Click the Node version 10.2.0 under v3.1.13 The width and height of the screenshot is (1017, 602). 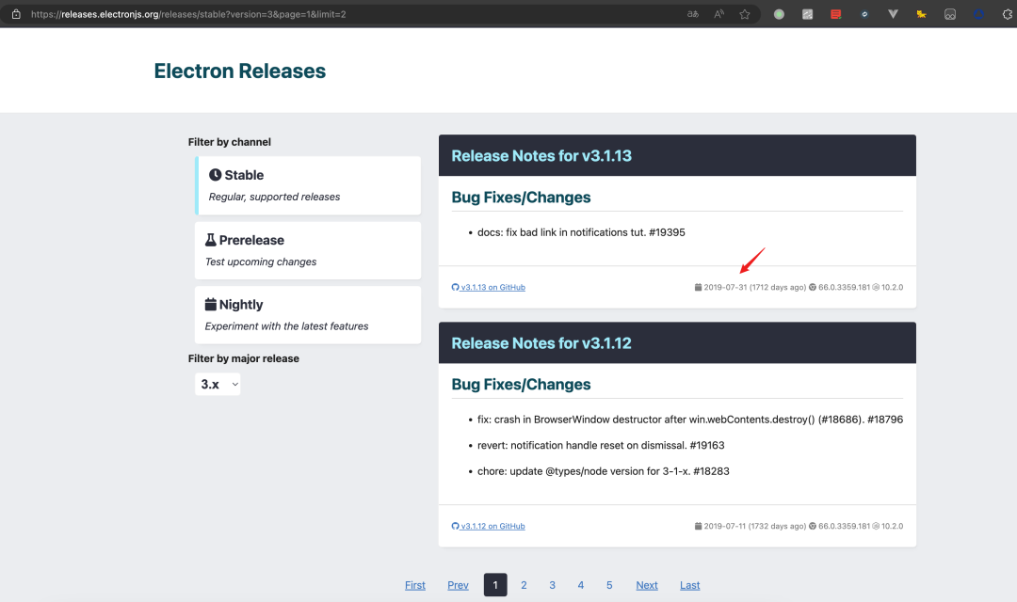coord(893,287)
